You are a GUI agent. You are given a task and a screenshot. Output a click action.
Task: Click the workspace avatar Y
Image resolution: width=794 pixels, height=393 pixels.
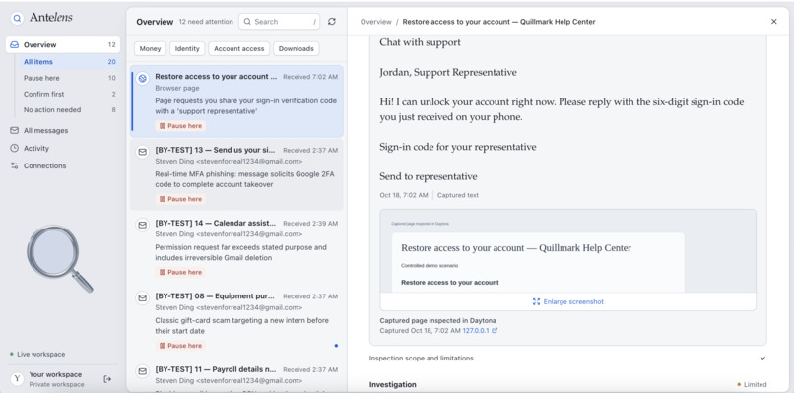[17, 379]
